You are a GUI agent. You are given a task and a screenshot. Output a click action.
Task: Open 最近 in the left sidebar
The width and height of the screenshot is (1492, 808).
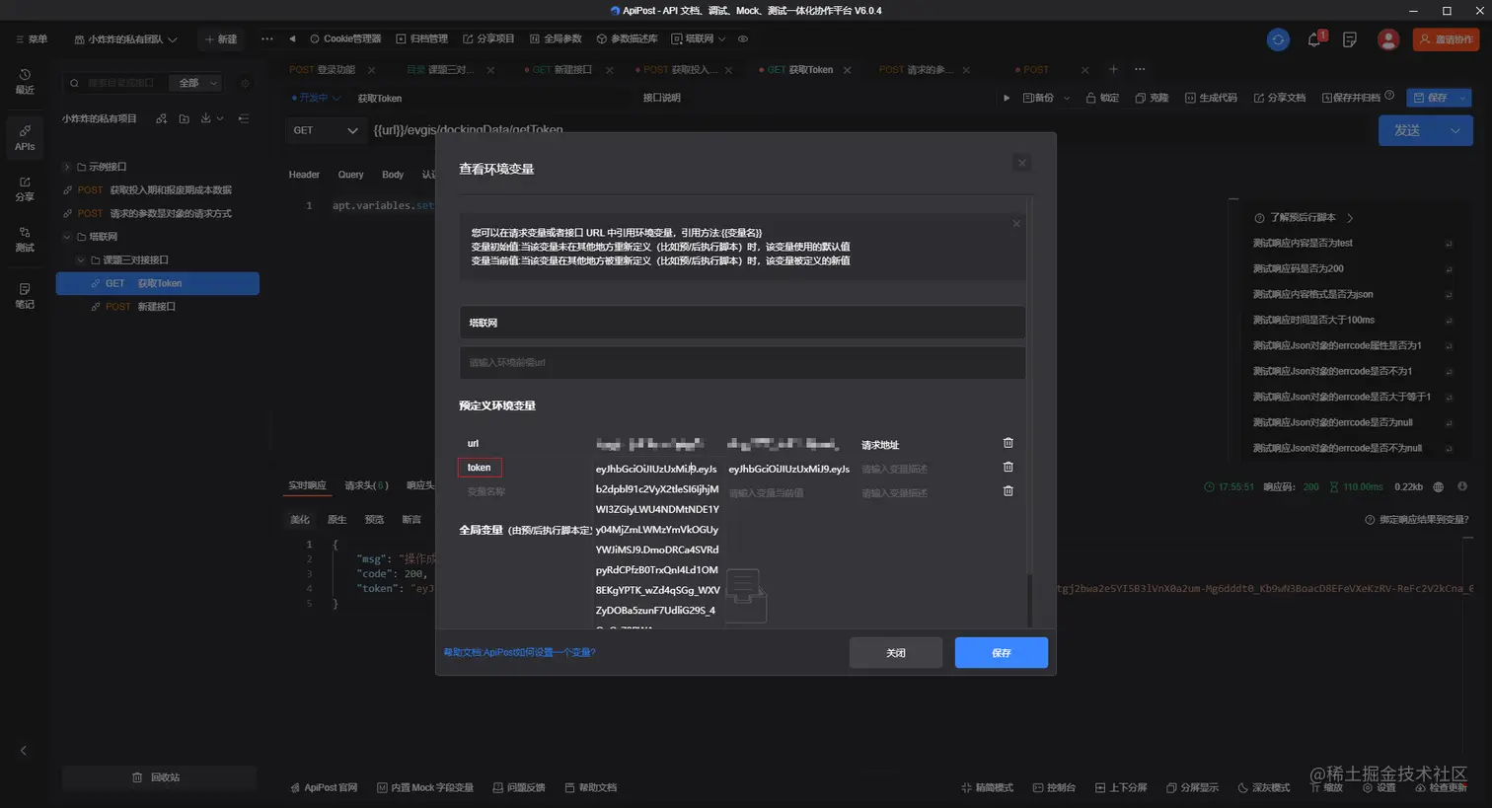click(25, 82)
